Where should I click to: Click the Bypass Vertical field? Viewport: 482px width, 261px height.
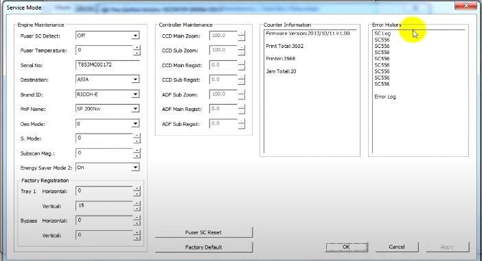pyautogui.click(x=104, y=235)
